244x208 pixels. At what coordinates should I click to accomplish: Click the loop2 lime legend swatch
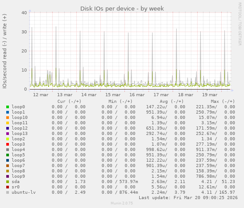pyautogui.click(x=8, y=139)
